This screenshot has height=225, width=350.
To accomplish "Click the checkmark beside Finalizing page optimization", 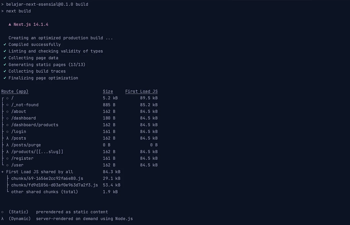I will pos(5,78).
